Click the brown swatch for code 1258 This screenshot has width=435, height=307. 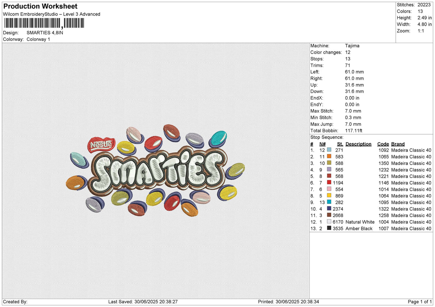pyautogui.click(x=329, y=215)
